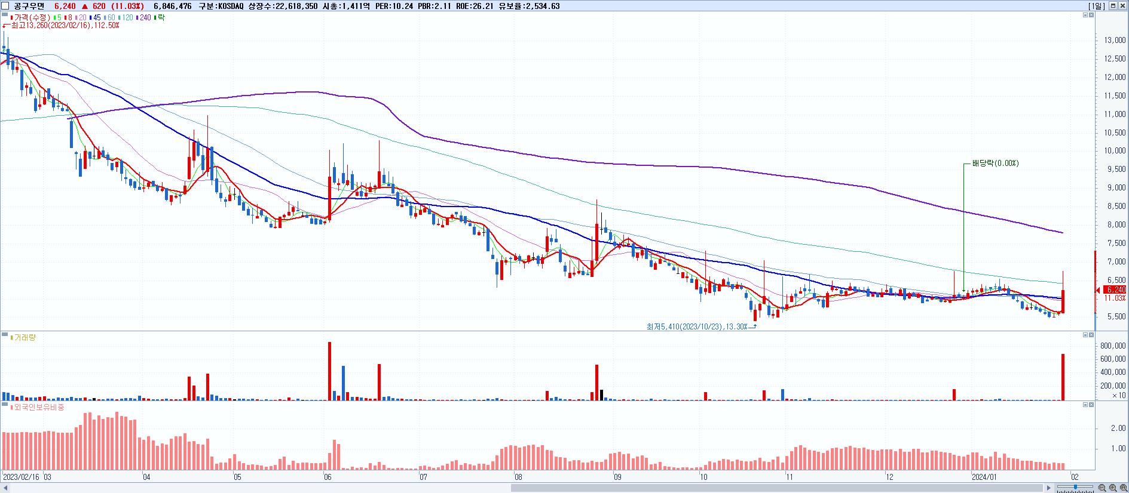Screen dimensions: 1129x493
Task: Click the current price tag 6,240 on axis
Action: (1115, 289)
